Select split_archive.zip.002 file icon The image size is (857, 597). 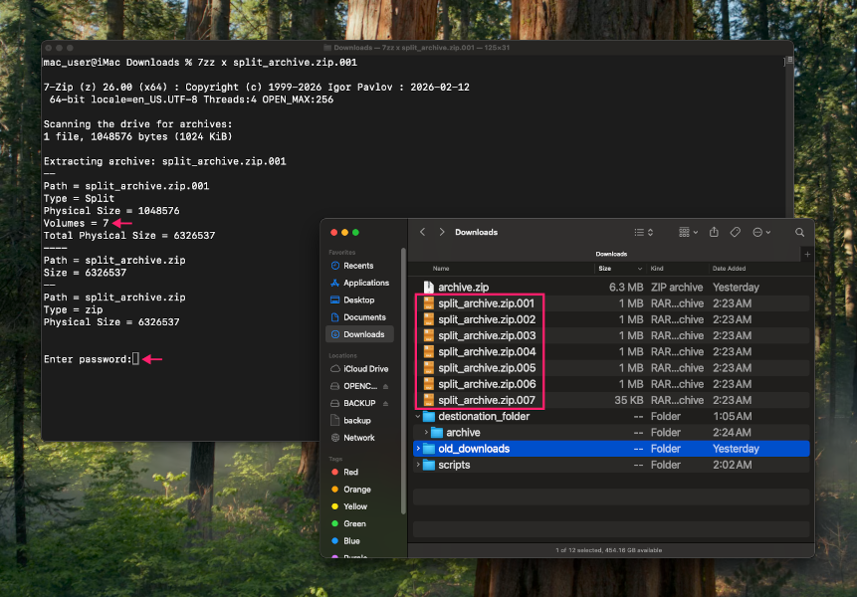428,319
